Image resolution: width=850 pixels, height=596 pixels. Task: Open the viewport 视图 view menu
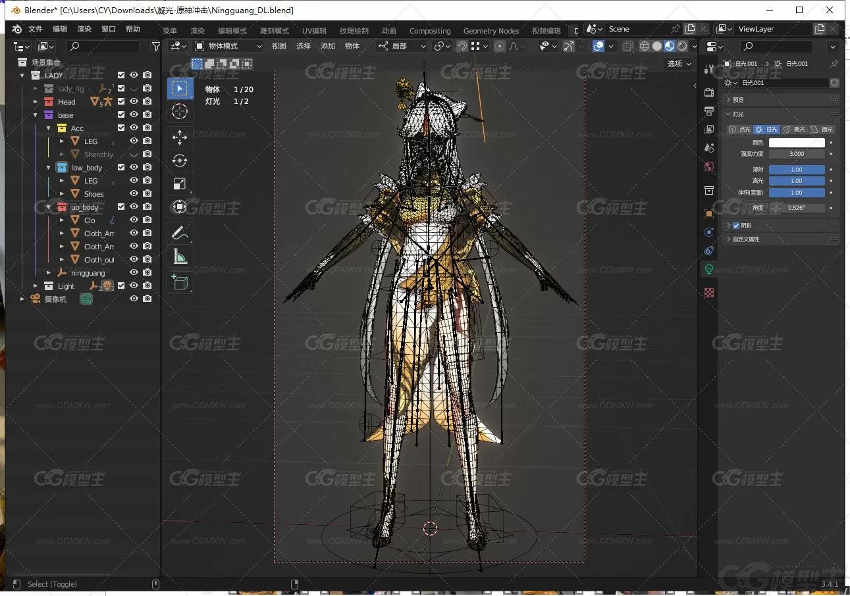[279, 46]
